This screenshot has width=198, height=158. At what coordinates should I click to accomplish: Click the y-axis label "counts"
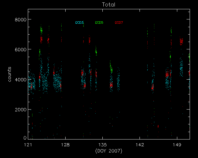(x=10, y=74)
